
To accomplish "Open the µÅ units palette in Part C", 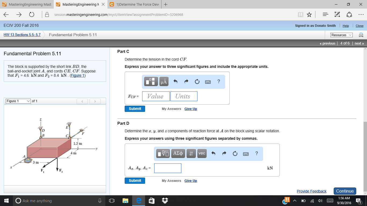I will (x=163, y=82).
